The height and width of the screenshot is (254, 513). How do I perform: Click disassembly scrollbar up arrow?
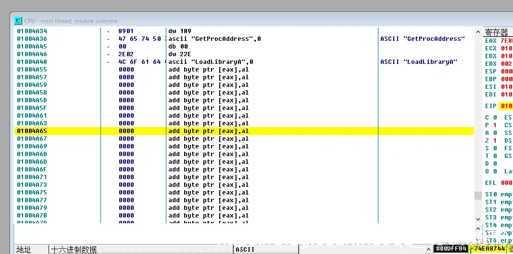coord(478,31)
